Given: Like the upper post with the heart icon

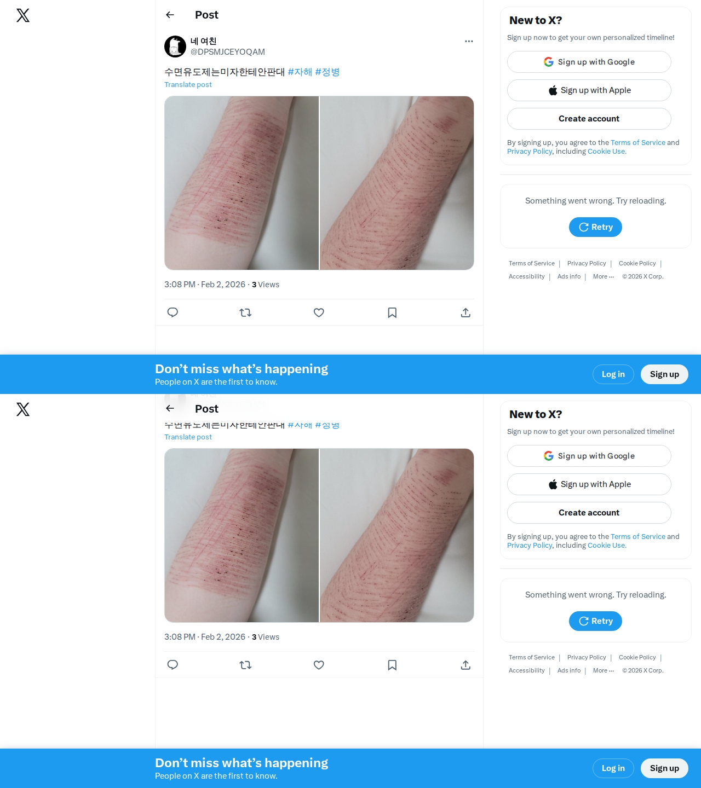Looking at the screenshot, I should coord(319,312).
